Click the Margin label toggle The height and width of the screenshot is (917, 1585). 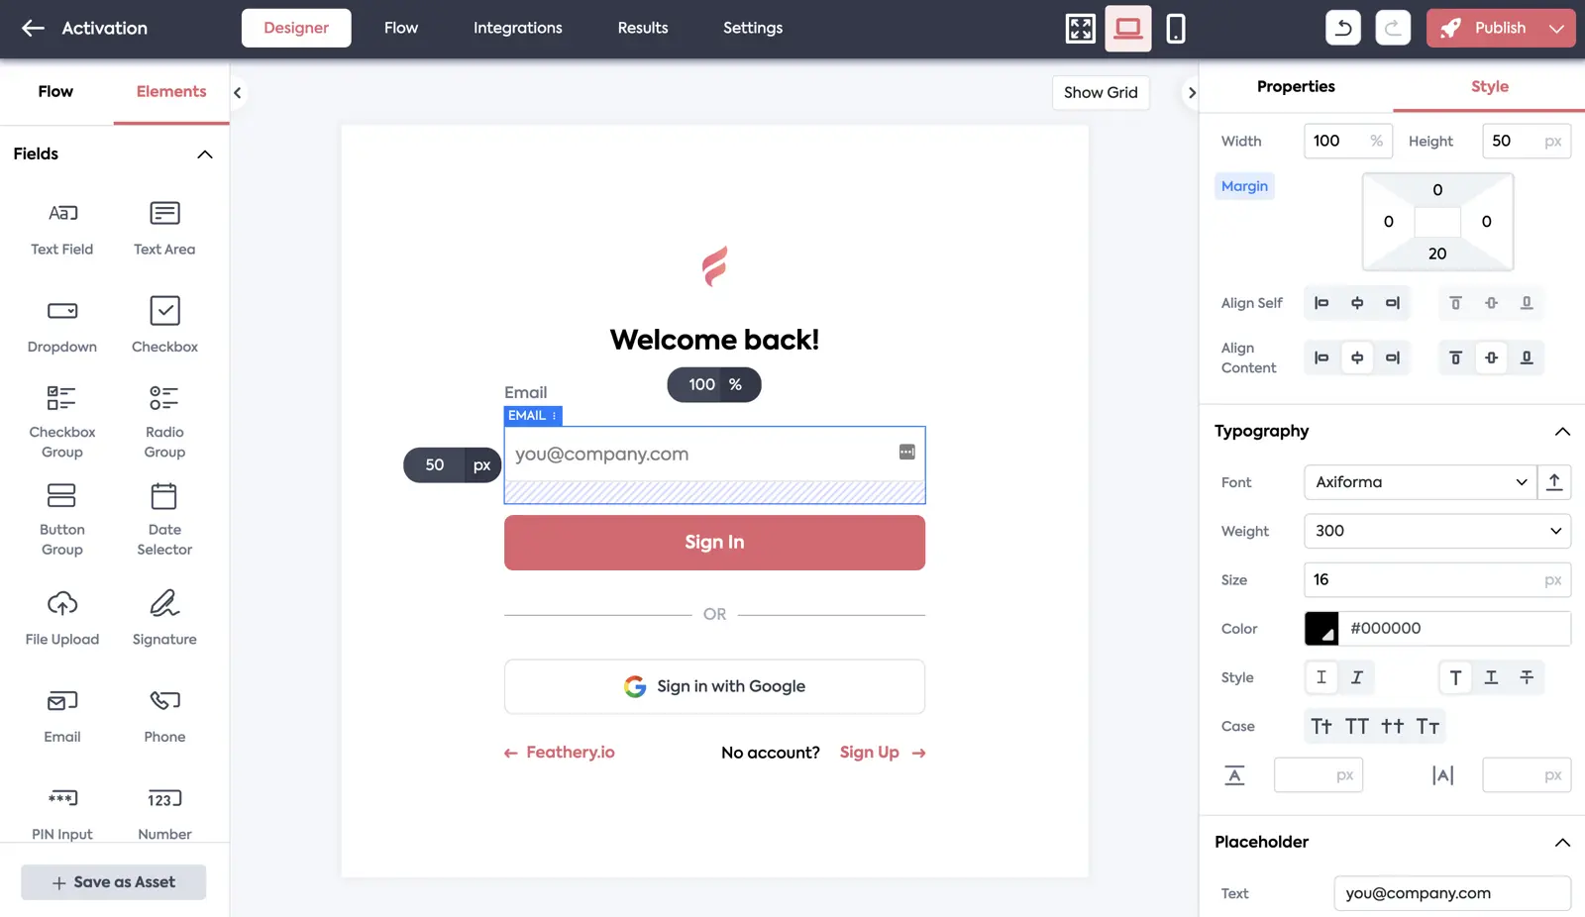[x=1244, y=186]
